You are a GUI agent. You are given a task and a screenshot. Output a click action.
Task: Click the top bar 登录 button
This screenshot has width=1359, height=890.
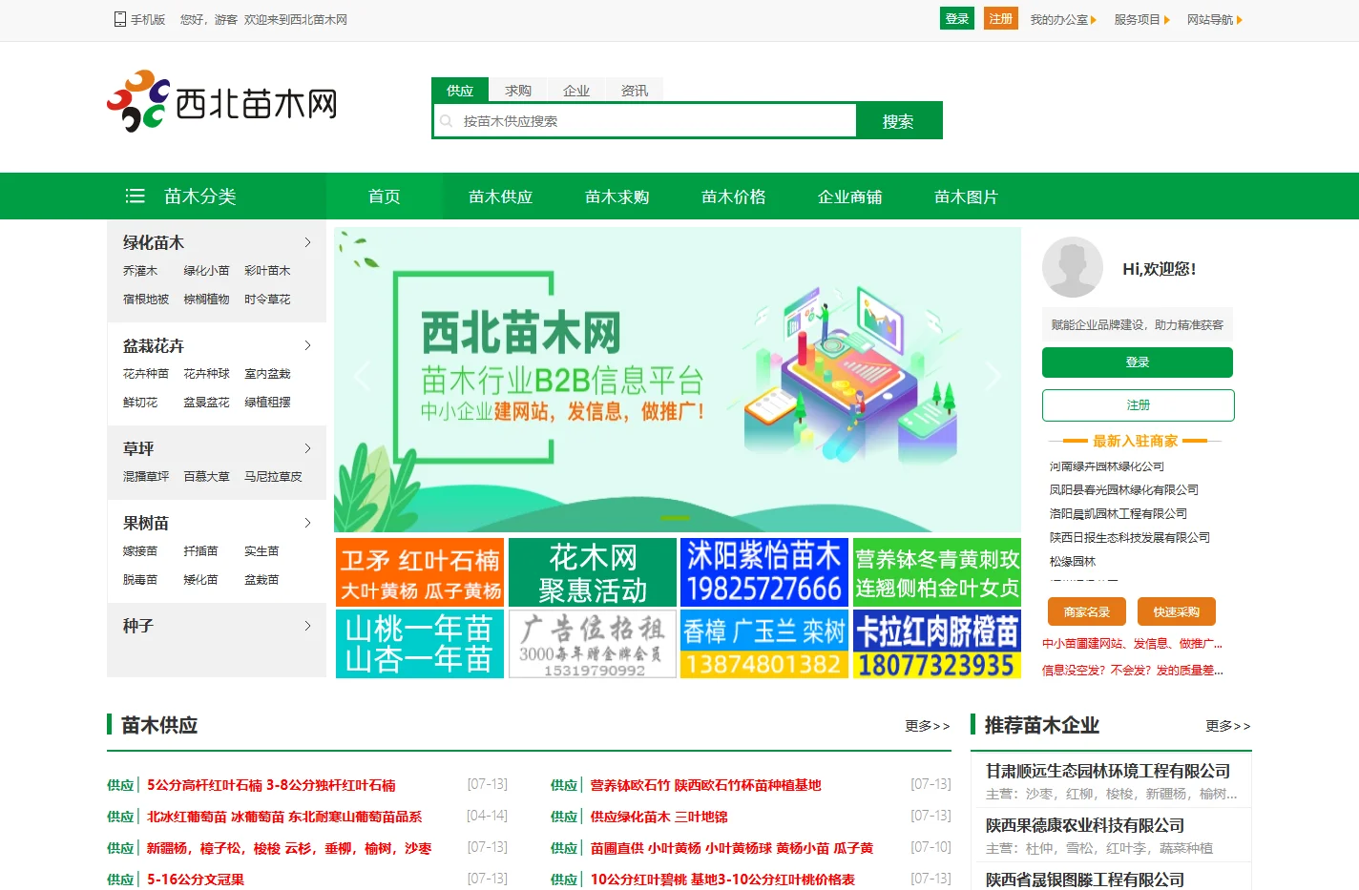tap(957, 19)
